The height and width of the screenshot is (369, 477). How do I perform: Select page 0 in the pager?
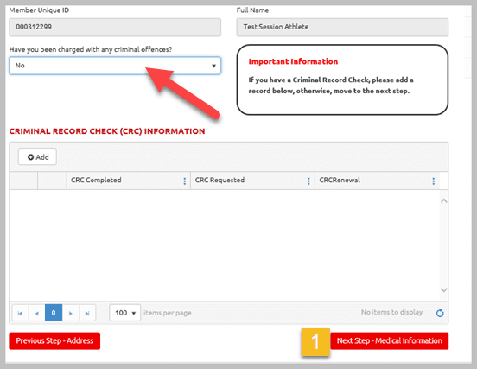54,313
